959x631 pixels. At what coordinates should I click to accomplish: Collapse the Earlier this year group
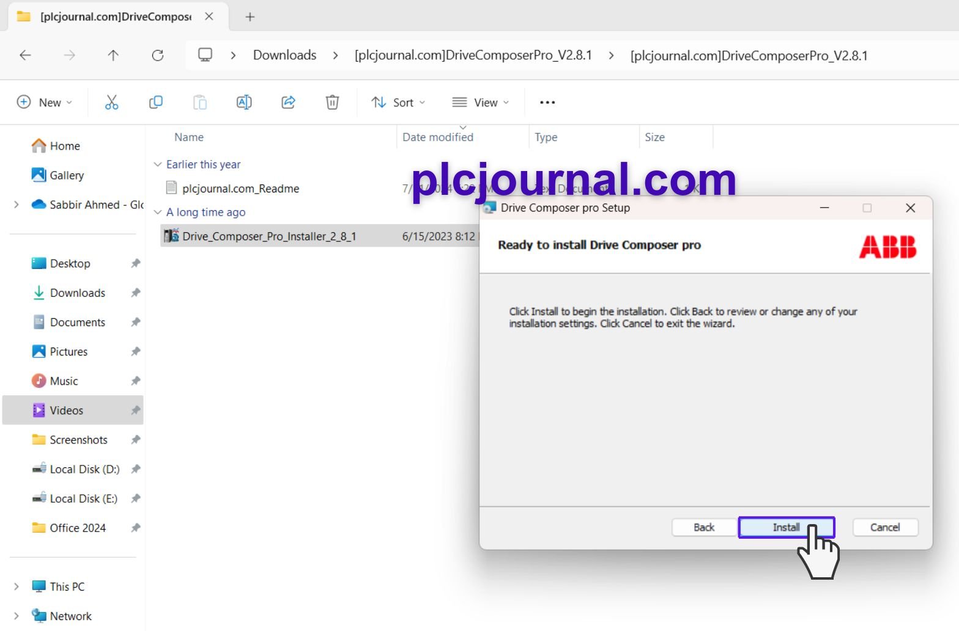point(158,164)
